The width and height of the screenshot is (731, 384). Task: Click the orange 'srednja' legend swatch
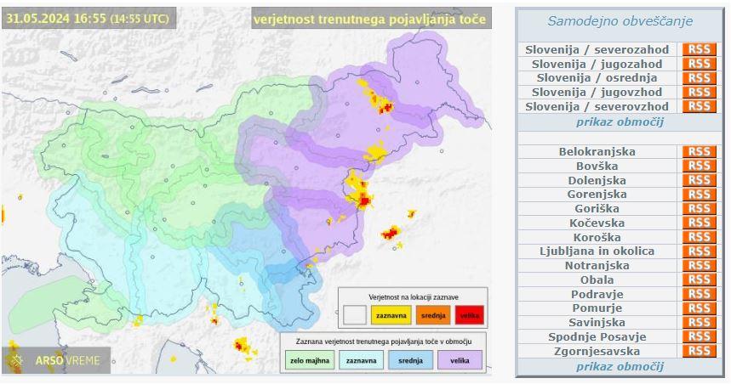(433, 315)
